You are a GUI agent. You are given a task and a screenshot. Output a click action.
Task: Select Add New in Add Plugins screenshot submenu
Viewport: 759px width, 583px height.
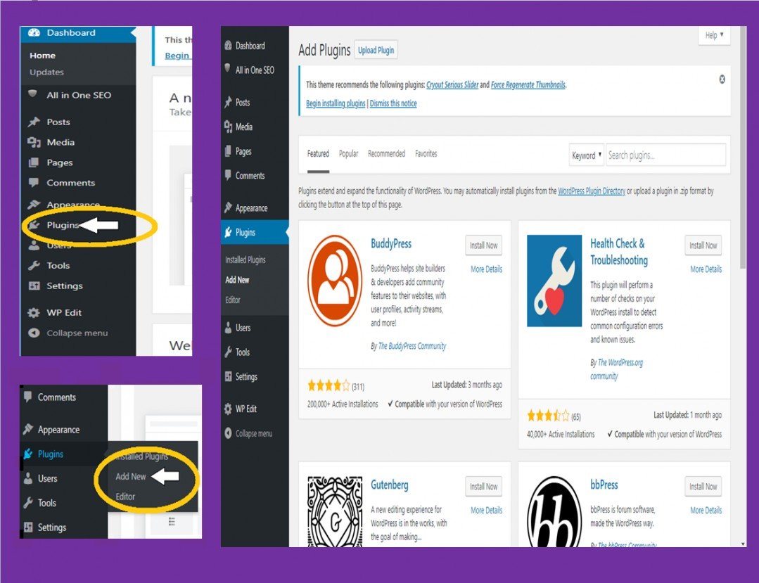coord(237,280)
